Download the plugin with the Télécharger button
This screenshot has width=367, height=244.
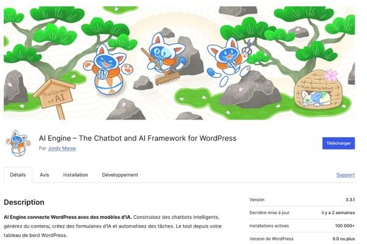coord(338,143)
